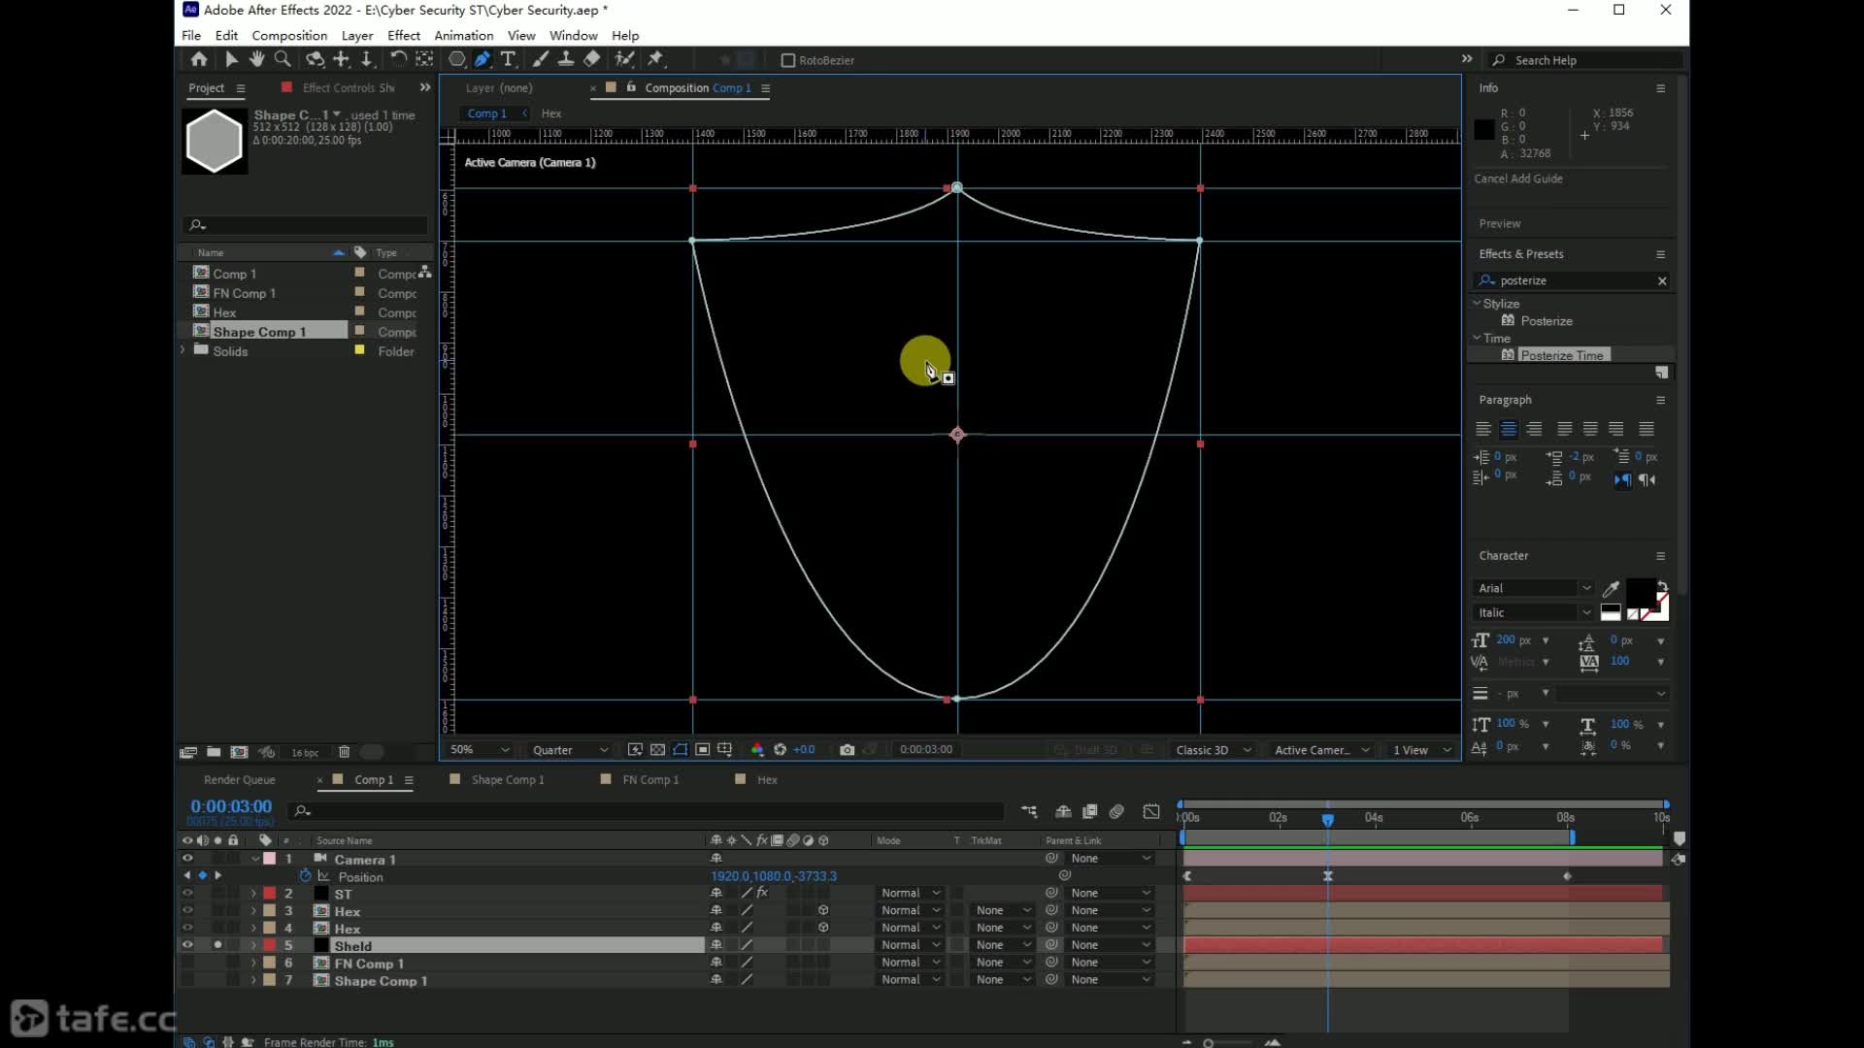Viewport: 1864px width, 1048px height.
Task: Select the Hand tool
Action: coord(256,59)
